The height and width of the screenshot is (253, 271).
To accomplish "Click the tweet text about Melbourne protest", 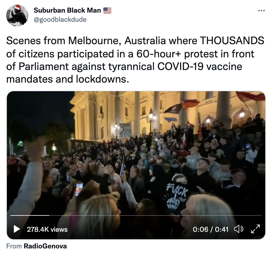I will click(135, 60).
